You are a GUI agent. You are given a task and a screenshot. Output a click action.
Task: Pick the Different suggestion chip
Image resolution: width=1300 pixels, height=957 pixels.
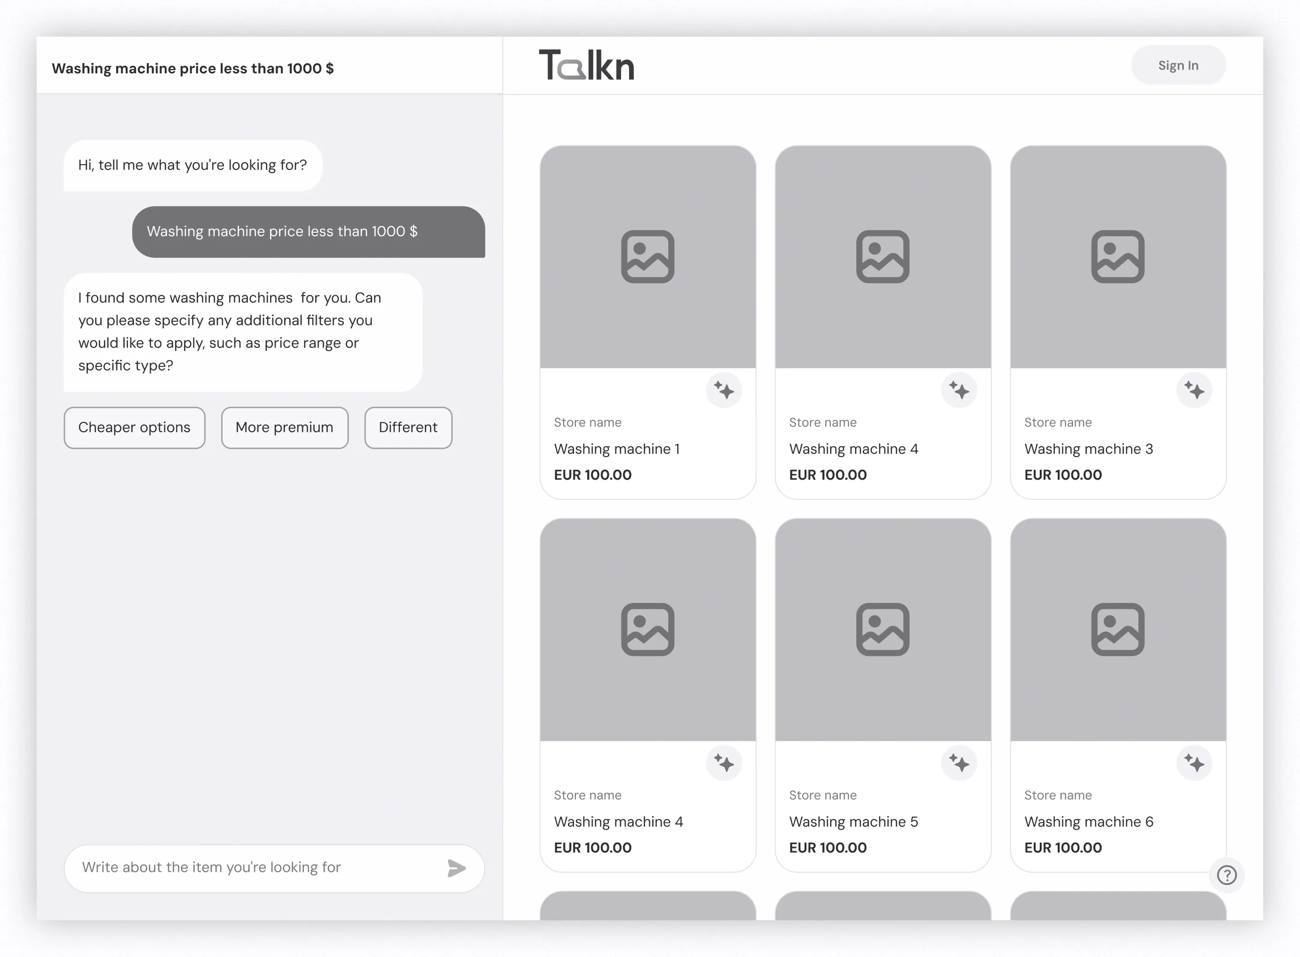408,427
